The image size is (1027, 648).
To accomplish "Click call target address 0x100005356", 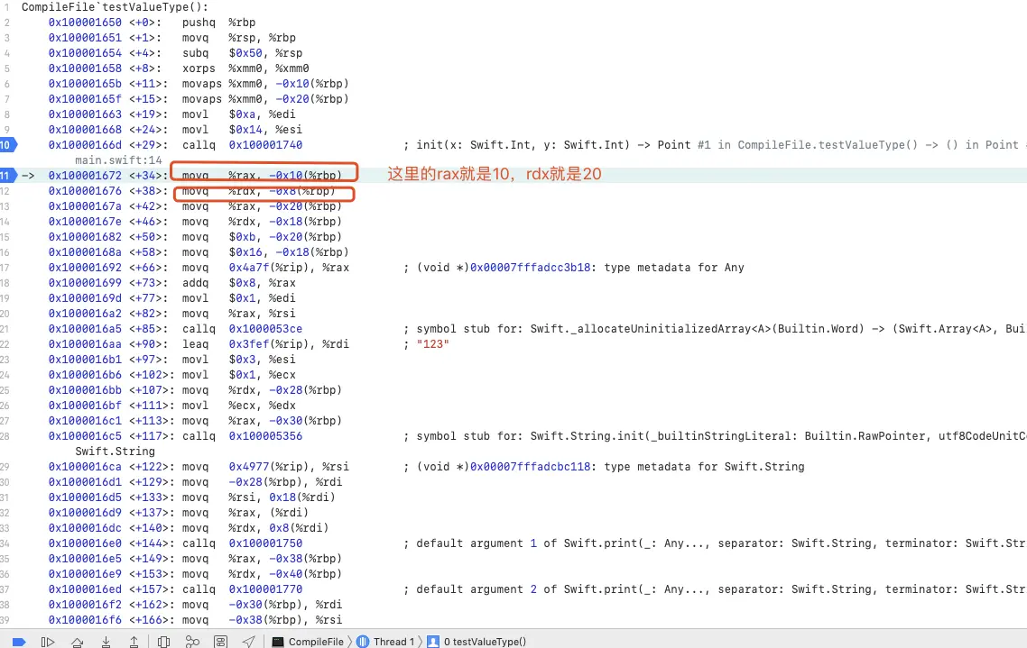I will point(266,436).
